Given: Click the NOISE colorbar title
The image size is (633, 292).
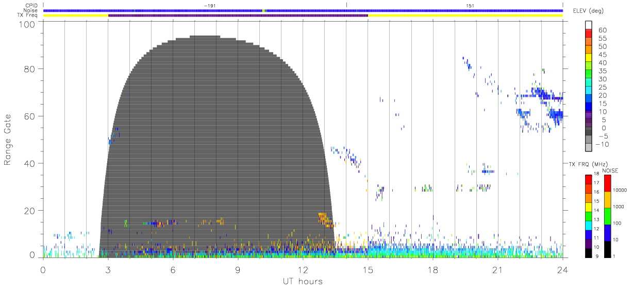Looking at the screenshot, I should point(610,170).
